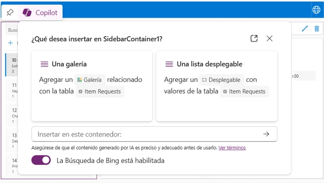Submit prompt with the arrow button

pyautogui.click(x=266, y=134)
